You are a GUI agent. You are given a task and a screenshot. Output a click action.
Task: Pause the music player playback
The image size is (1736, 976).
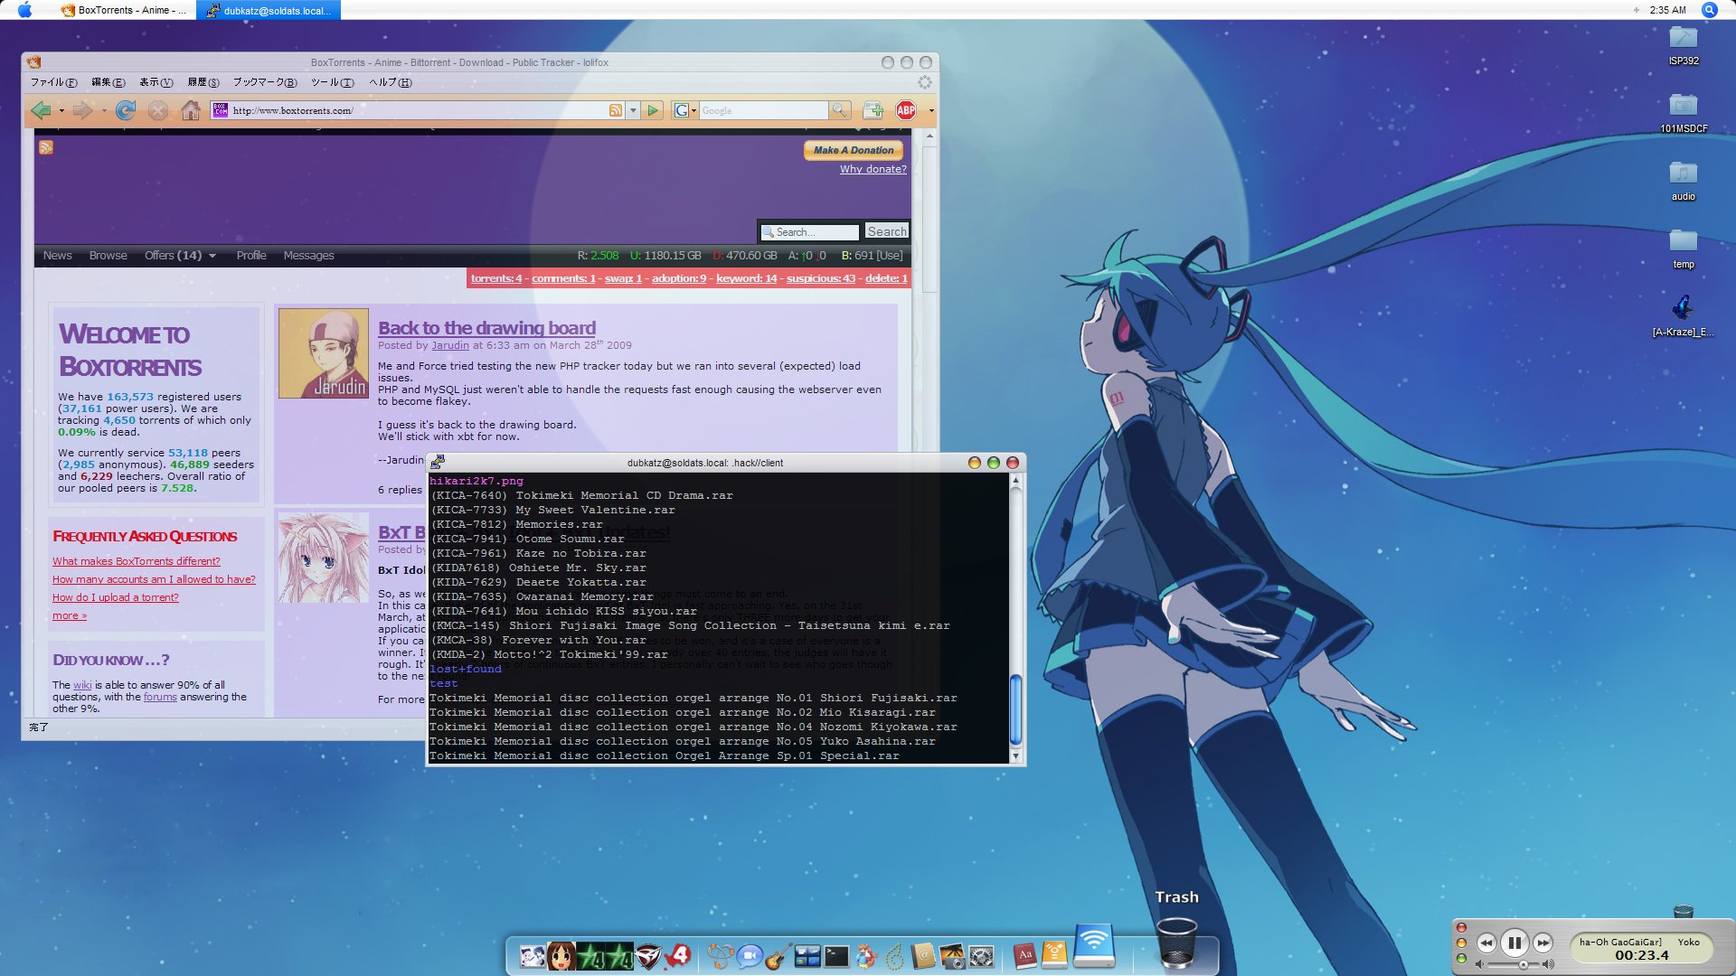(x=1514, y=943)
